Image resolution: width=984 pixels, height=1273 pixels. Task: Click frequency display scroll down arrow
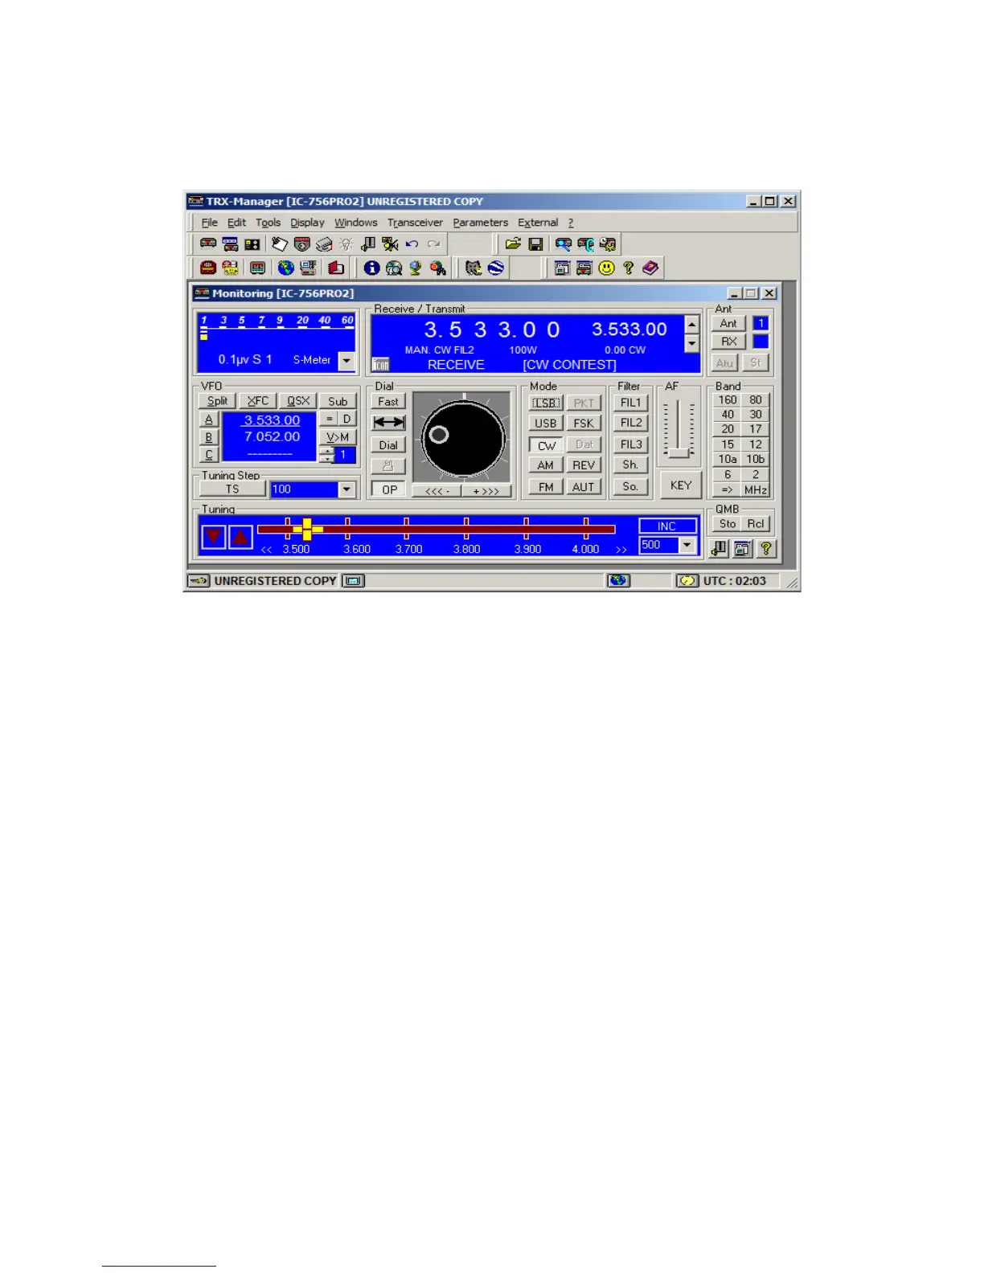[x=691, y=343]
